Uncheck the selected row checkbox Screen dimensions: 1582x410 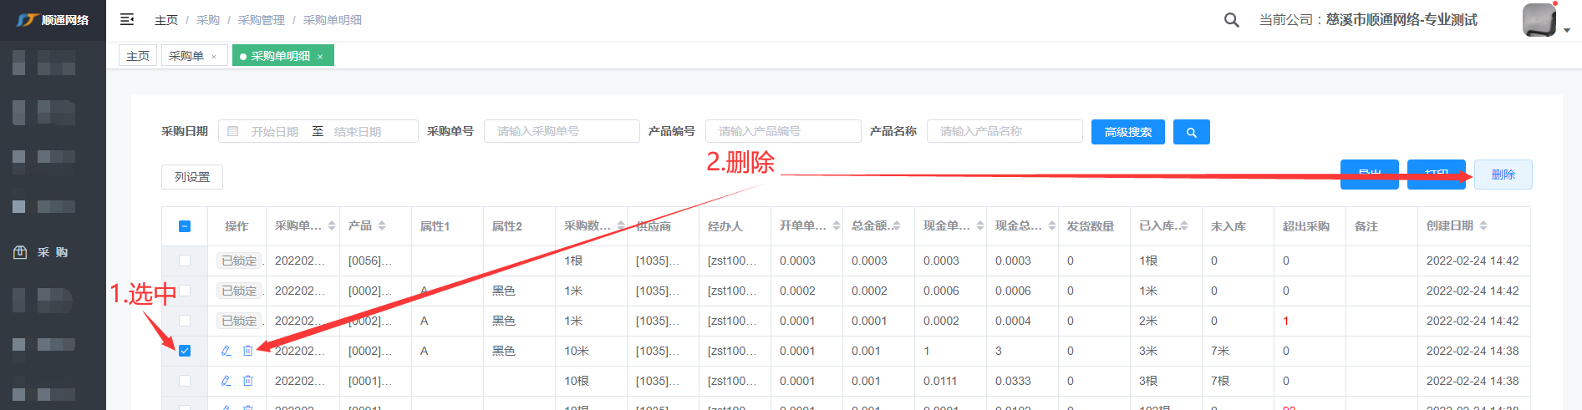(x=185, y=351)
